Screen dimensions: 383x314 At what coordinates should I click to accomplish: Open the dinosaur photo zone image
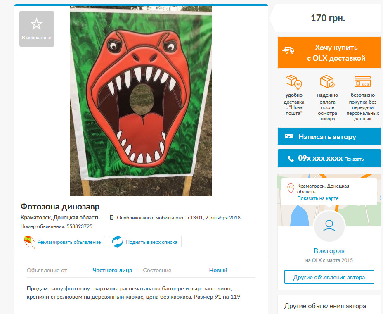[x=141, y=101]
